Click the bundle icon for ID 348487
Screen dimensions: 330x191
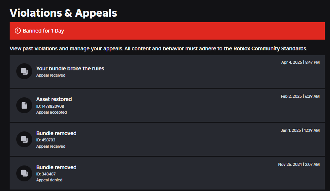tap(24, 173)
